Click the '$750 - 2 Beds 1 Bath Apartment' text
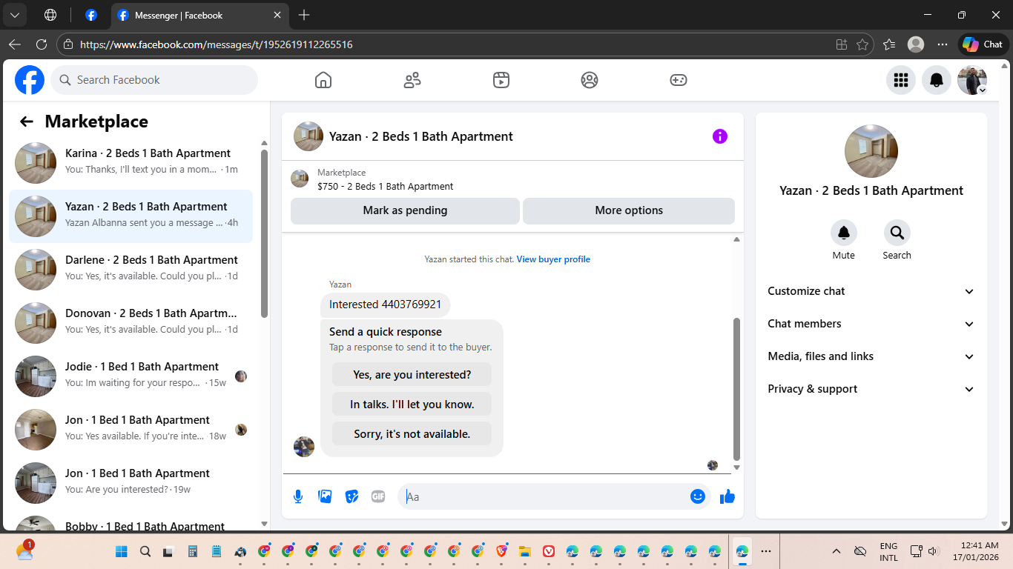The width and height of the screenshot is (1013, 569). coord(386,187)
